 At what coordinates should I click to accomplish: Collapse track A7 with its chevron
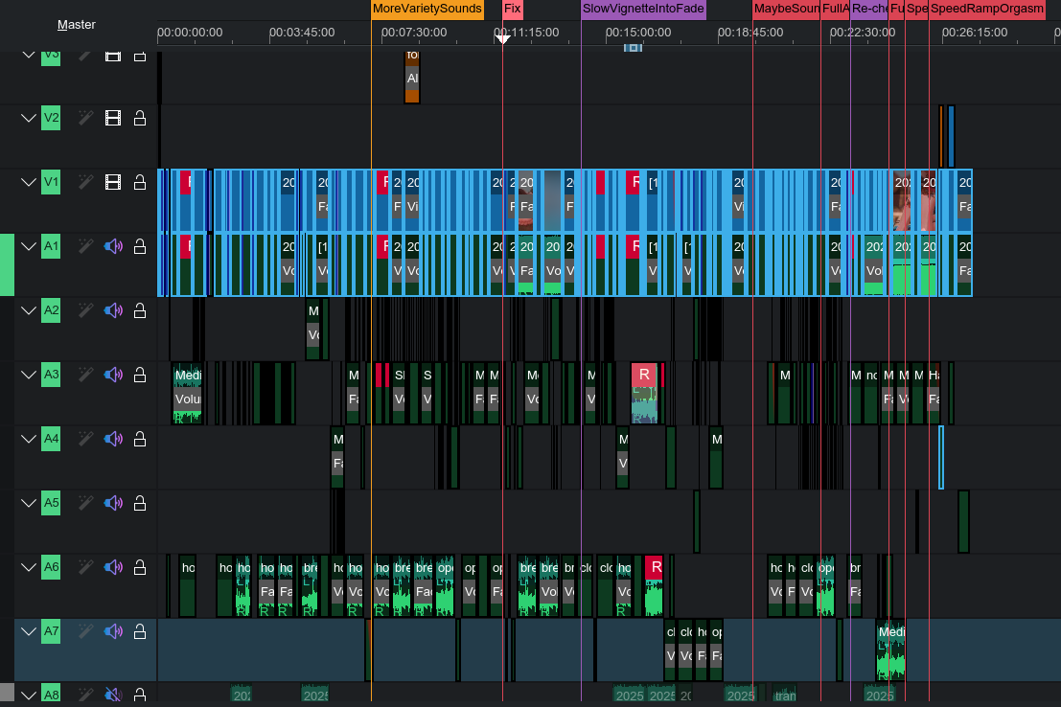click(29, 632)
